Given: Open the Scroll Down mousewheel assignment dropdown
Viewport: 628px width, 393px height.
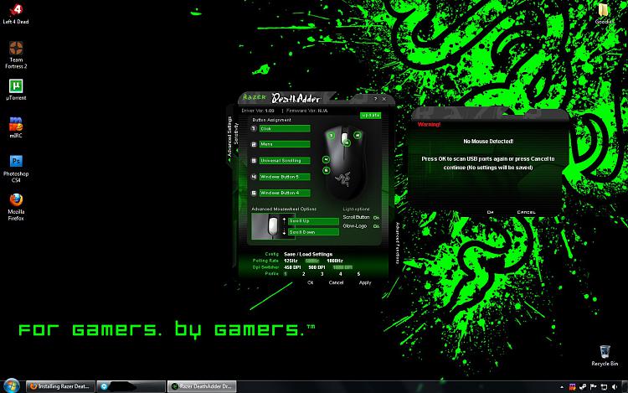Looking at the screenshot, I should [x=313, y=232].
